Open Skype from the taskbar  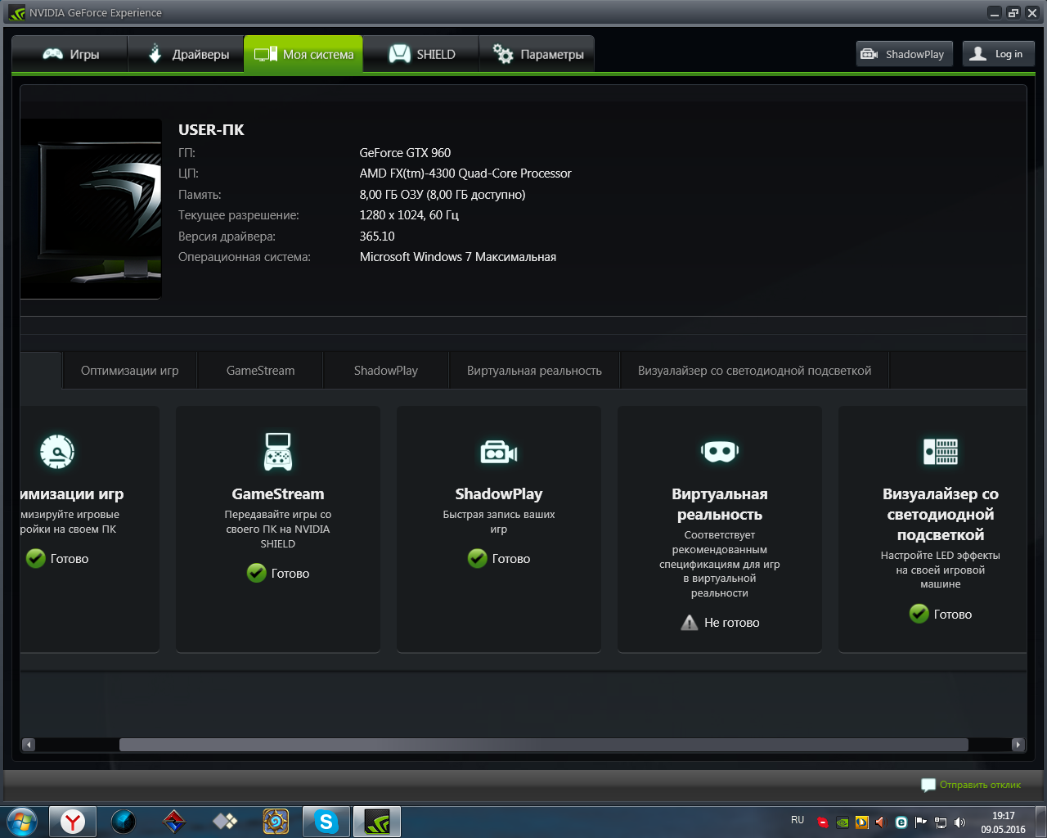click(326, 822)
